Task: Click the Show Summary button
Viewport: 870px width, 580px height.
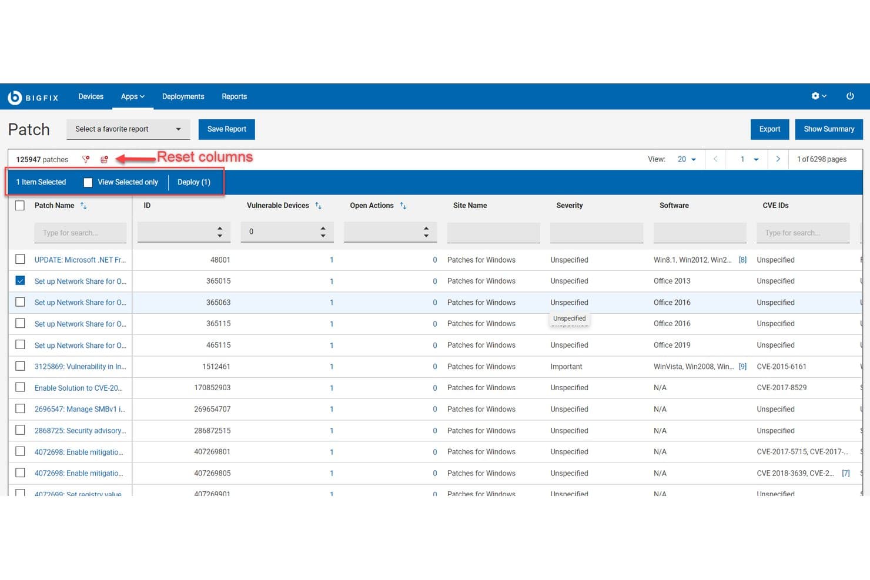Action: (829, 129)
